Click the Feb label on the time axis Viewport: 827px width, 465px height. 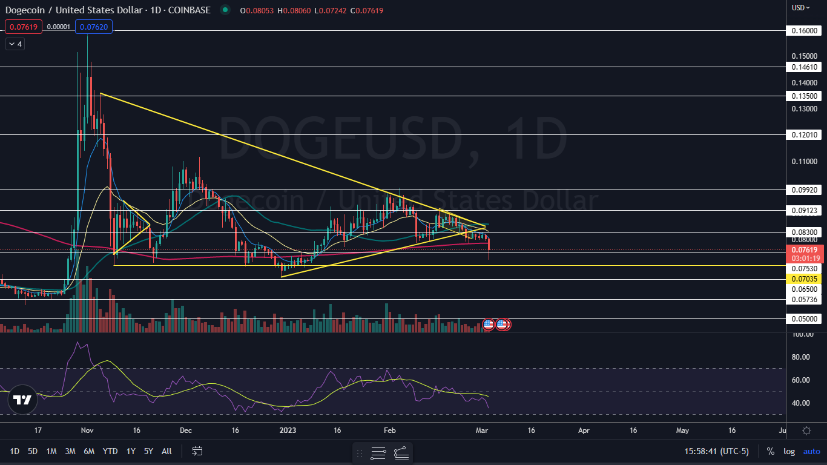[x=390, y=430]
